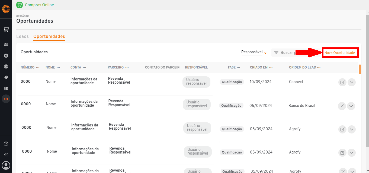Open PARCEIRO column options dots
369x173 pixels.
(x=127, y=67)
